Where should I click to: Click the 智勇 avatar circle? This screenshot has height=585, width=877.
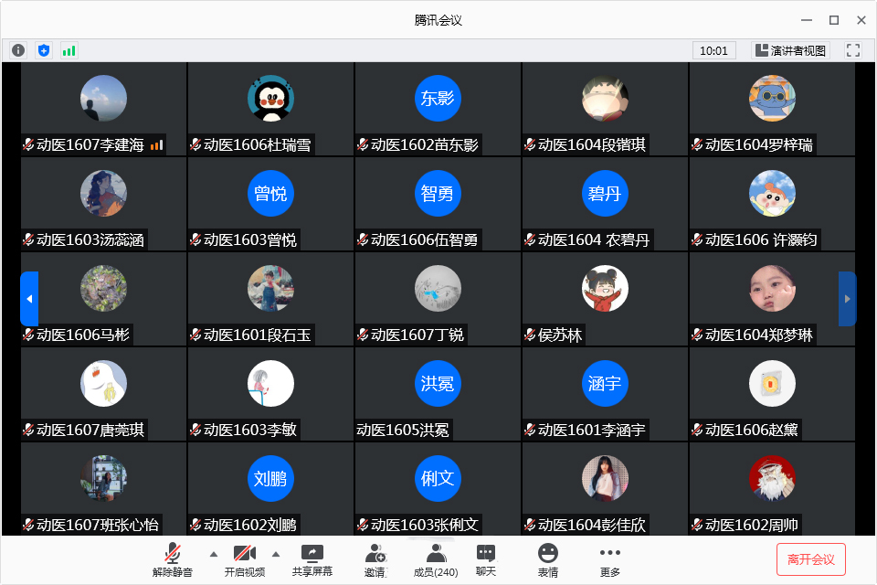[438, 194]
